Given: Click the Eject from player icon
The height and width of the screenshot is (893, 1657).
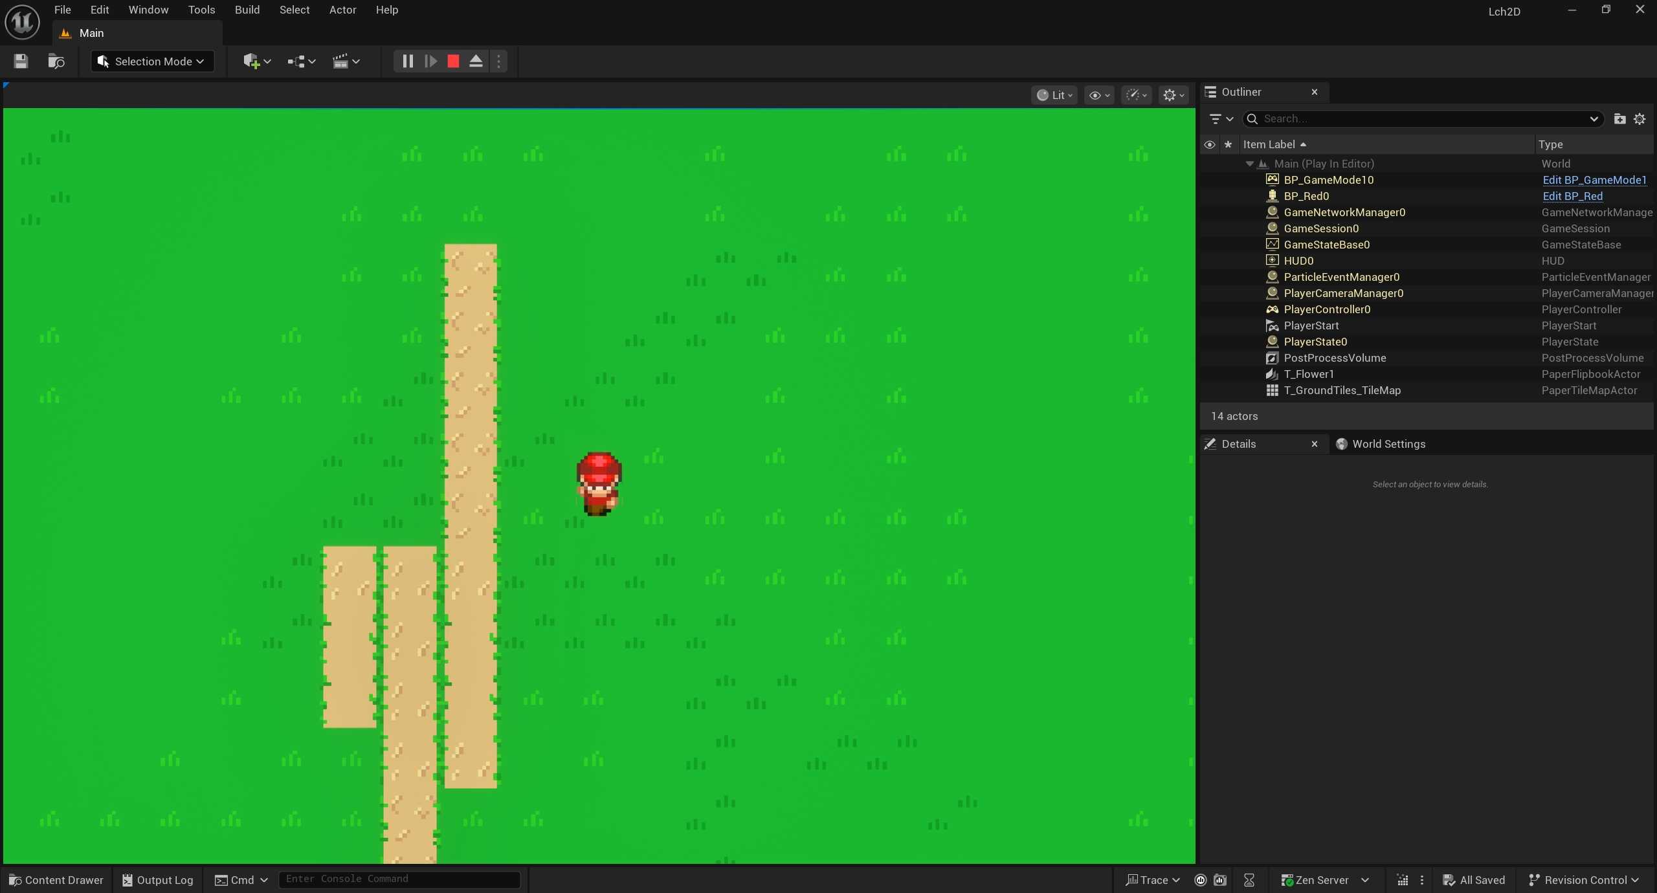Looking at the screenshot, I should (476, 61).
